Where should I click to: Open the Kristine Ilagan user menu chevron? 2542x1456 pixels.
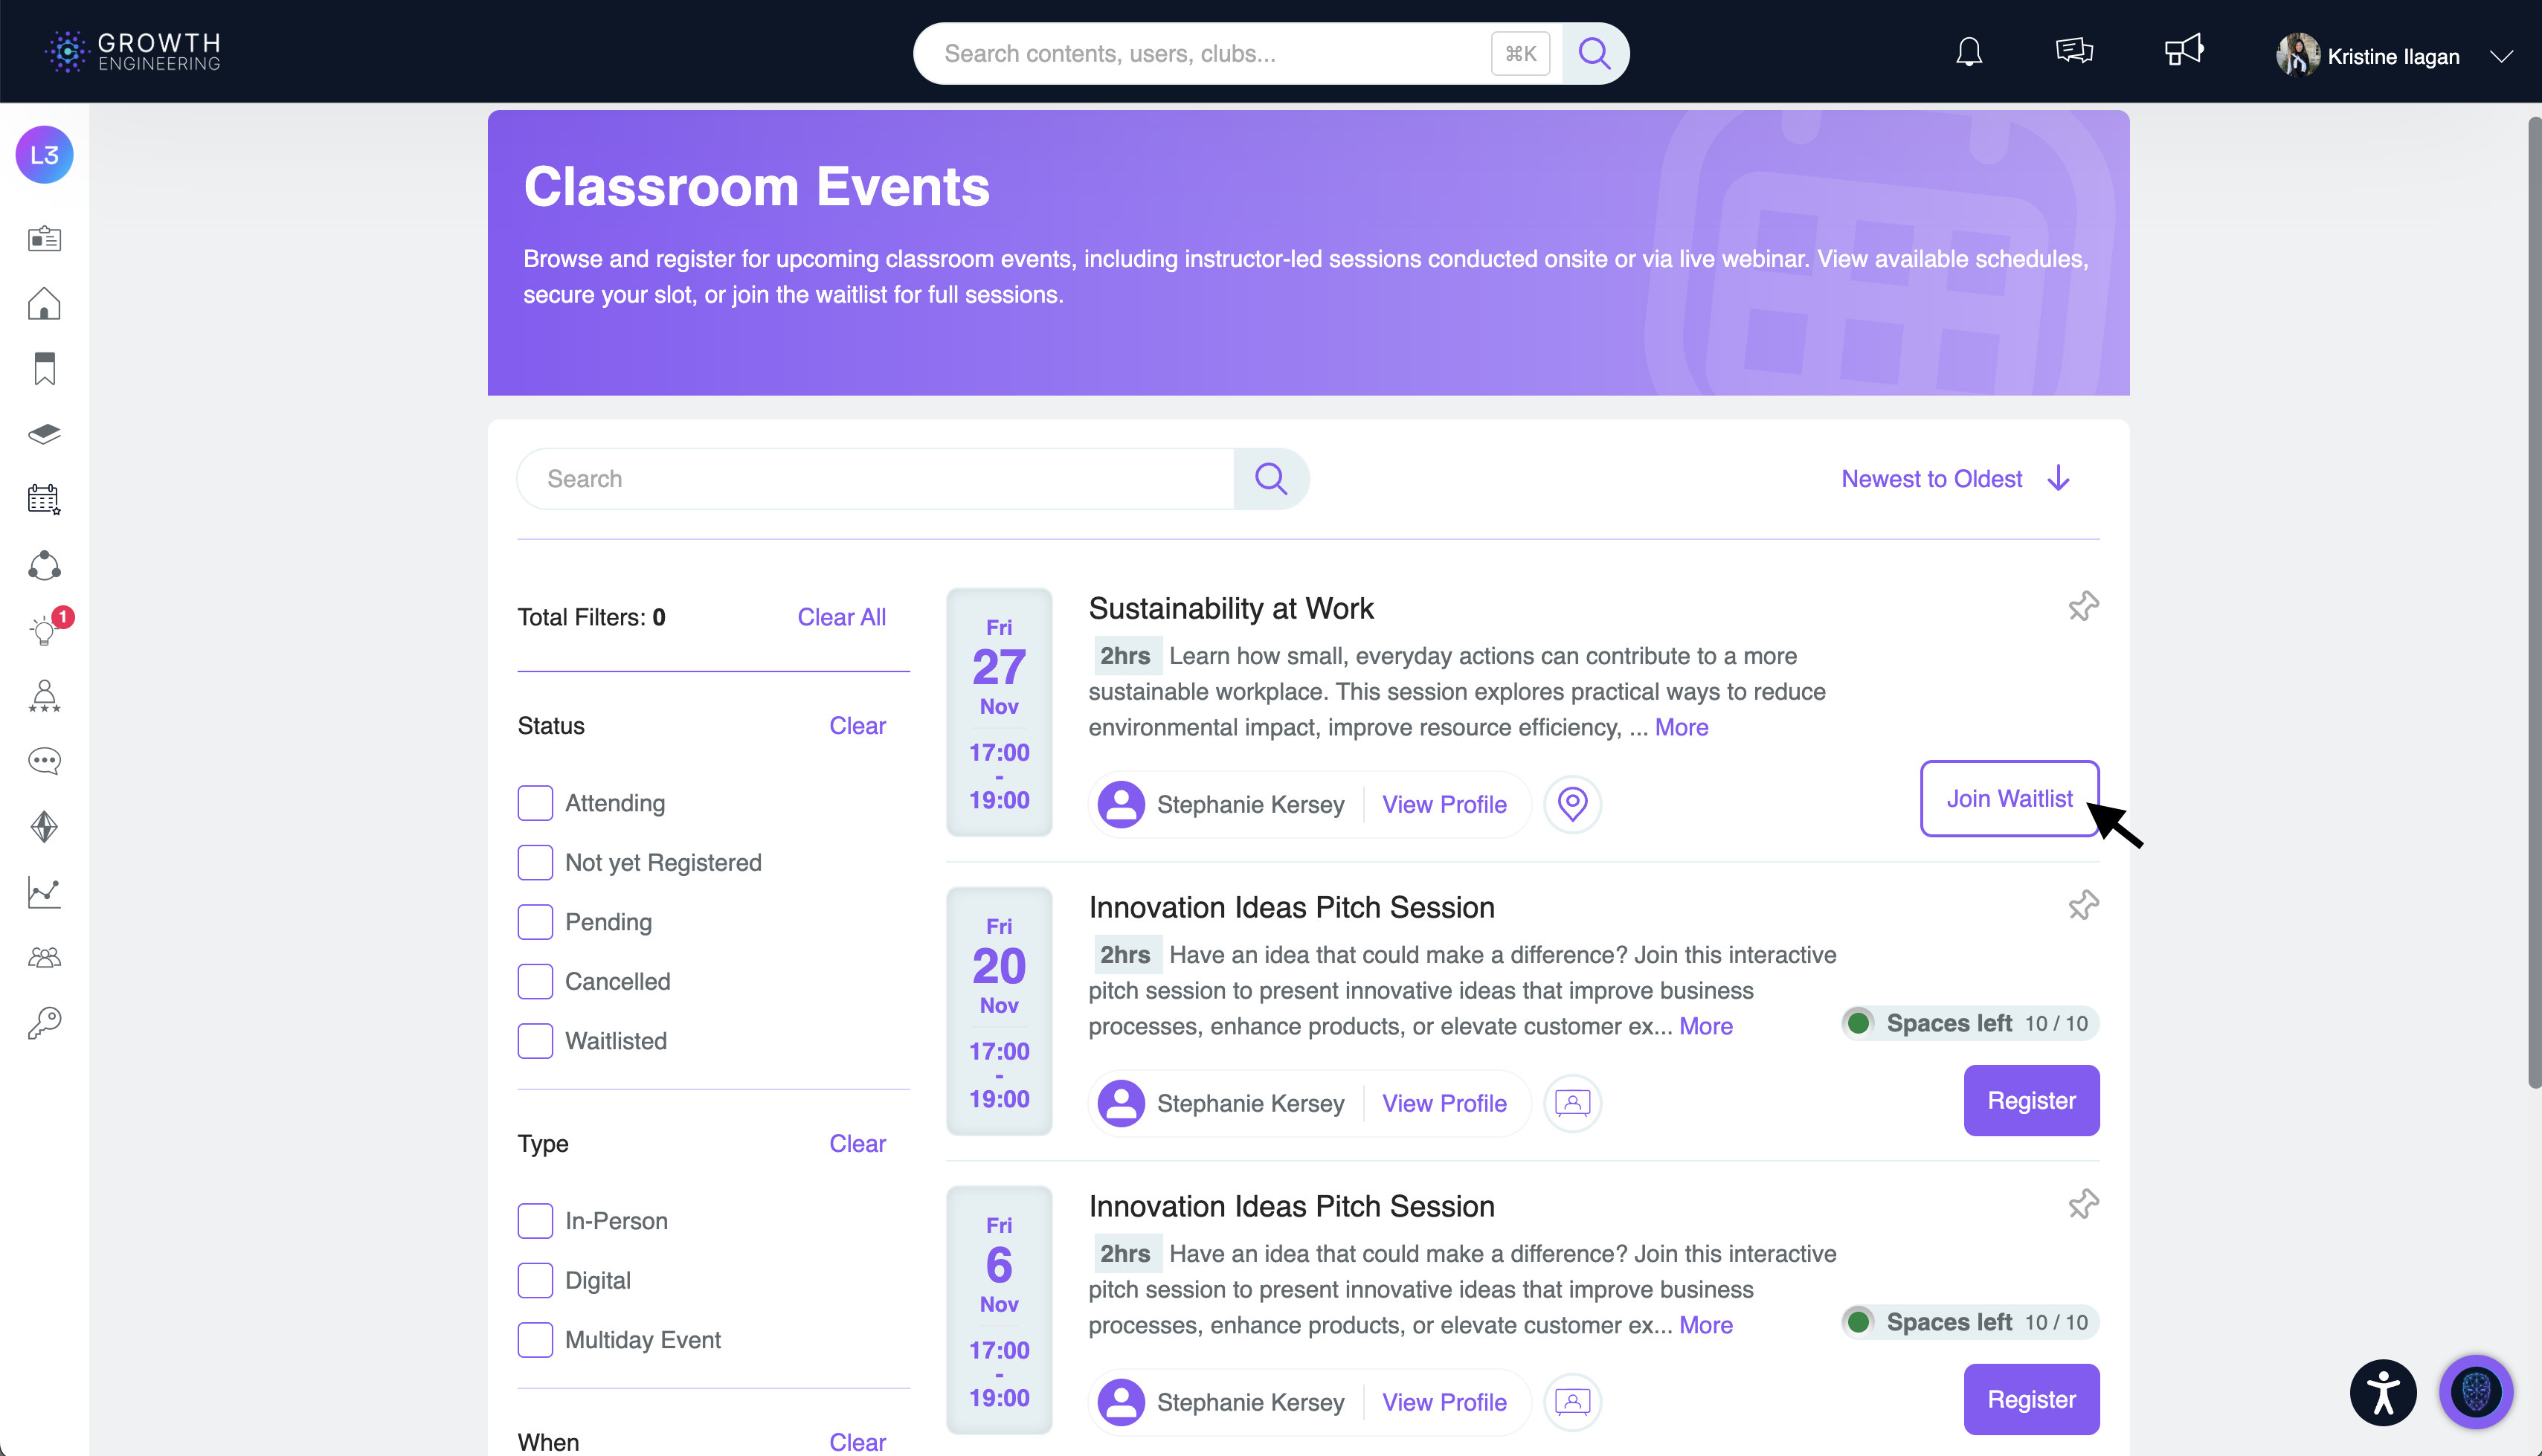(2502, 56)
